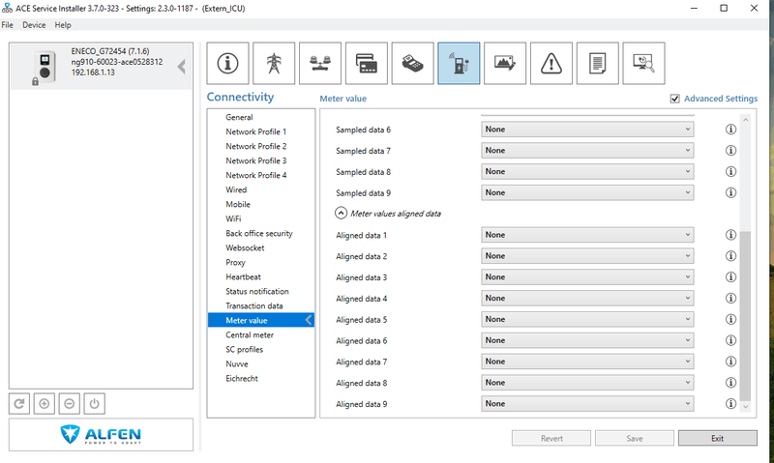
Task: Show info for Aligned data 8
Action: point(731,383)
